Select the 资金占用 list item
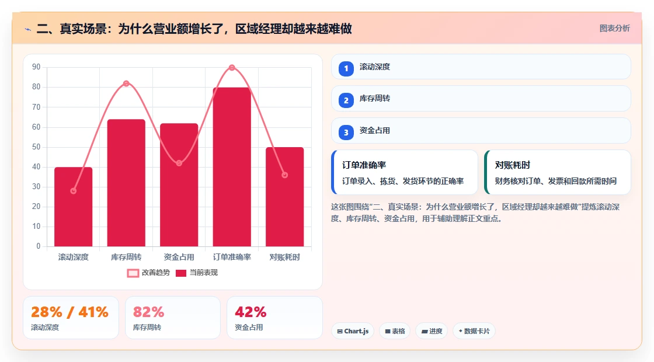This screenshot has height=362, width=654. click(x=481, y=131)
